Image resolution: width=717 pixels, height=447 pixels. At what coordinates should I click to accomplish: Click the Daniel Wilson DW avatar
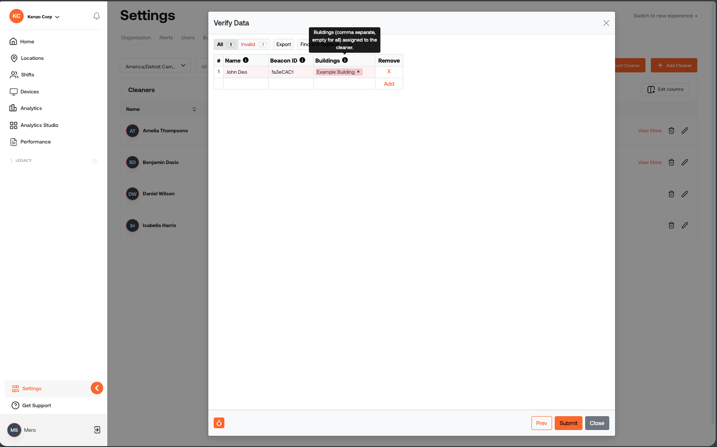click(x=132, y=194)
